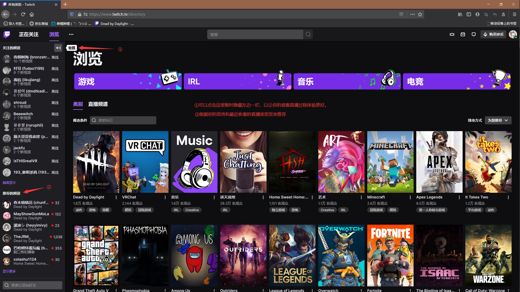Switch to the 直播频道 tab
Viewport: 520px width, 292px height.
(98, 104)
